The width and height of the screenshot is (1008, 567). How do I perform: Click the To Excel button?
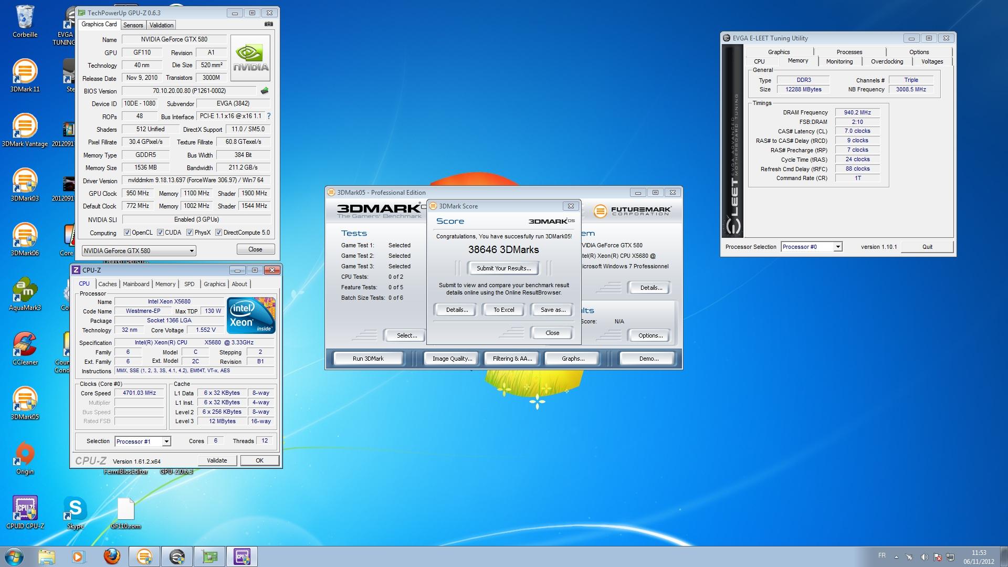pos(503,310)
